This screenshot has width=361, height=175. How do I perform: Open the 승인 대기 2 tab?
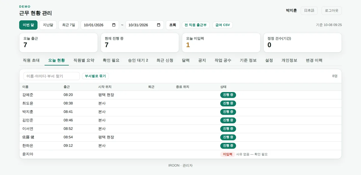(138, 60)
